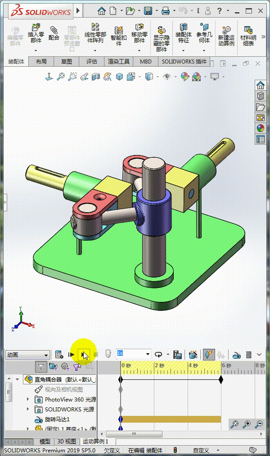Click Previous View icon
Image resolution: width=270 pixels, height=456 pixels.
click(84, 77)
